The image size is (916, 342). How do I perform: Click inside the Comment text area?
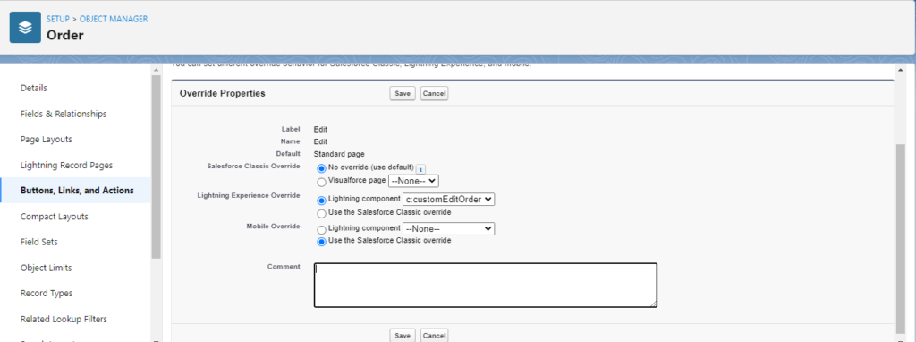pos(486,286)
